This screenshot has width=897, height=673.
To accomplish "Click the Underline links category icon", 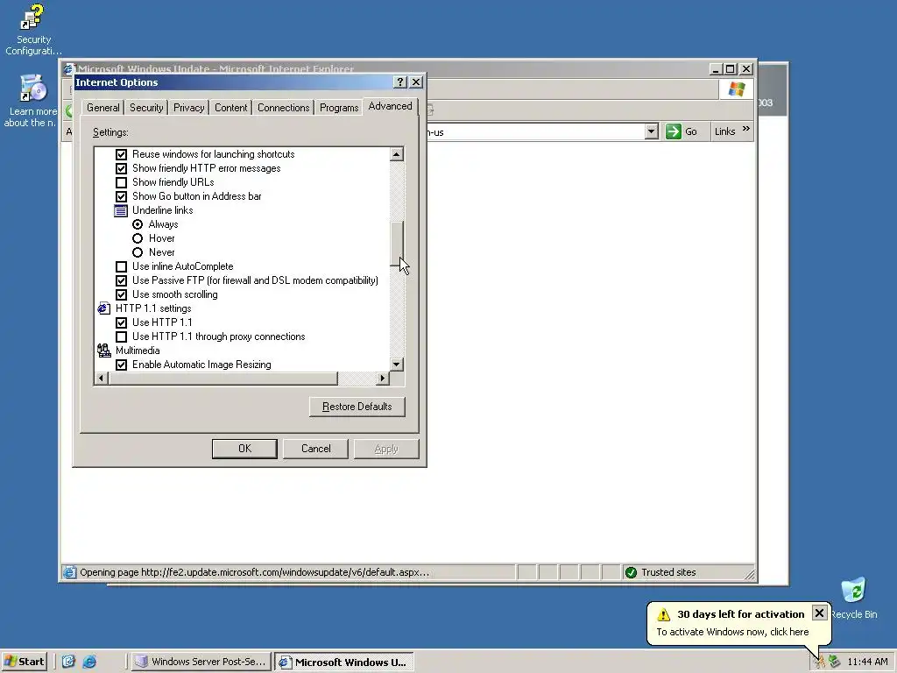I will 121,210.
